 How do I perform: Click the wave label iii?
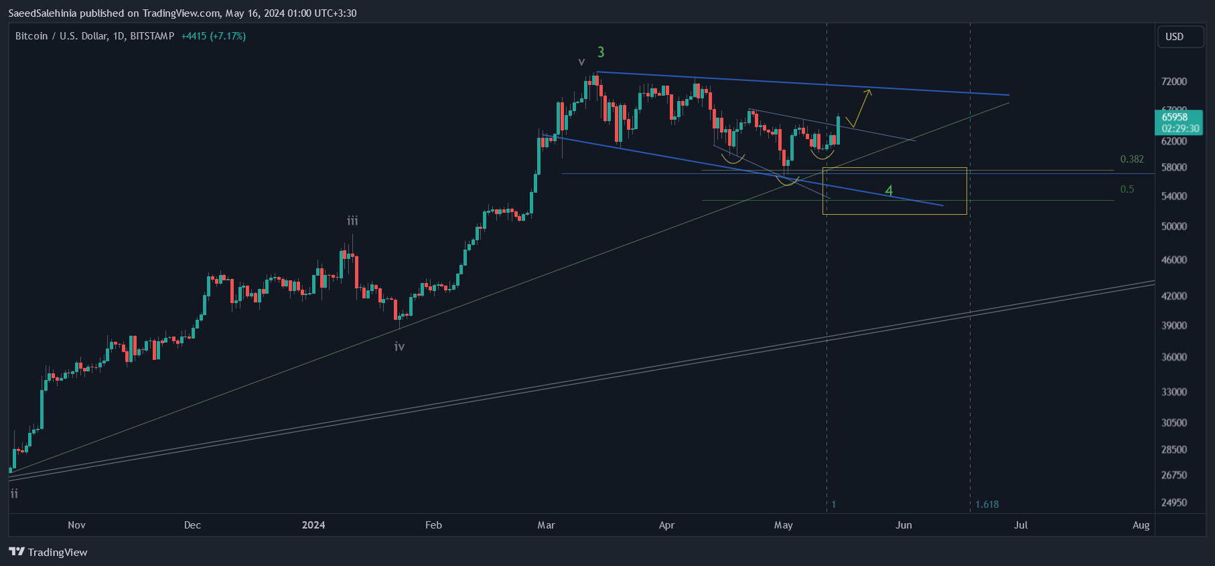point(352,221)
